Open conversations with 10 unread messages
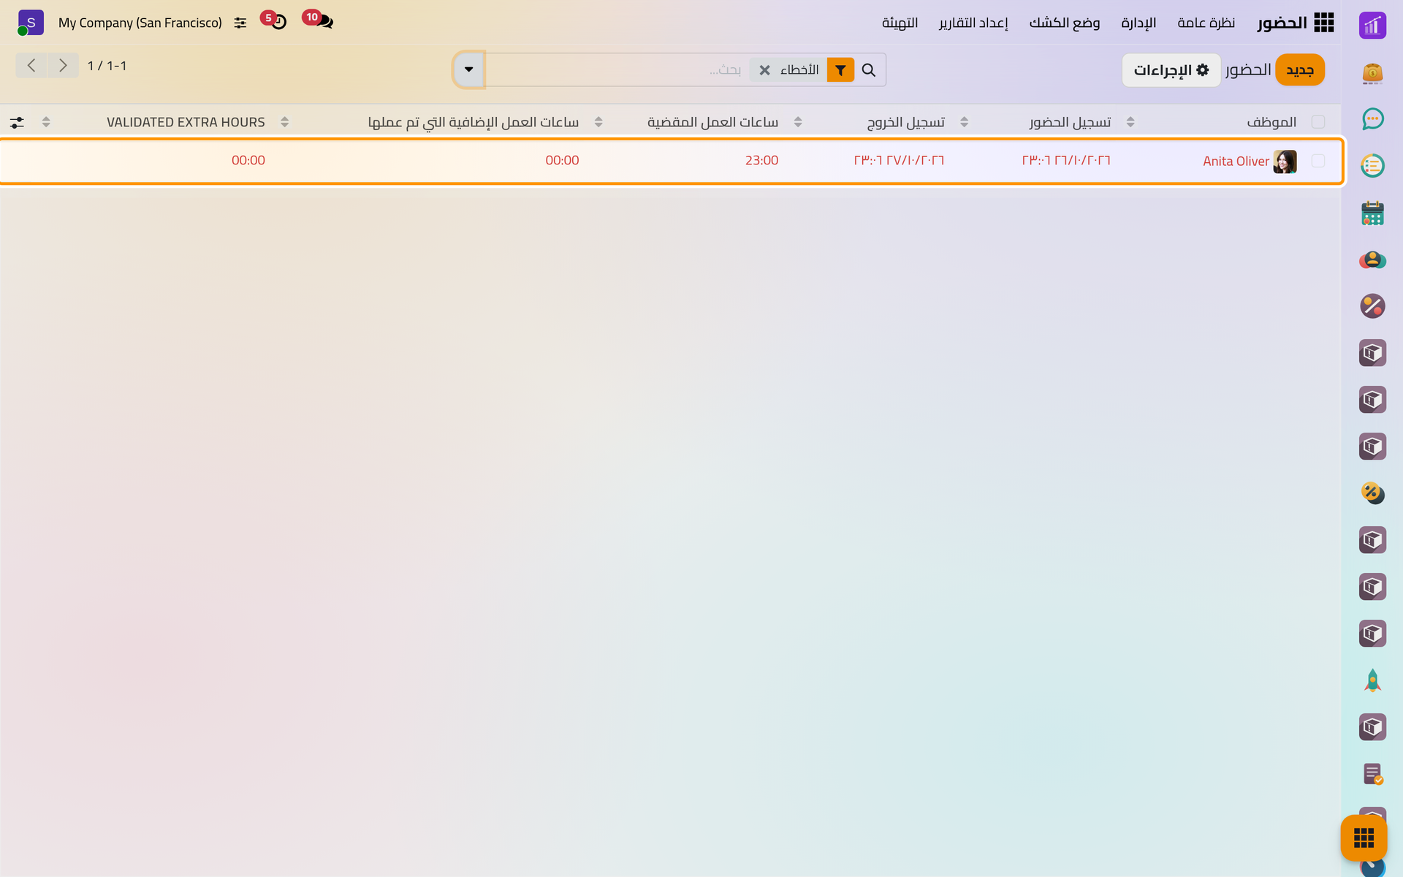 (319, 20)
